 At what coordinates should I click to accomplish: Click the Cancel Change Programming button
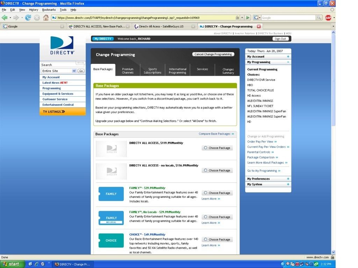click(213, 54)
